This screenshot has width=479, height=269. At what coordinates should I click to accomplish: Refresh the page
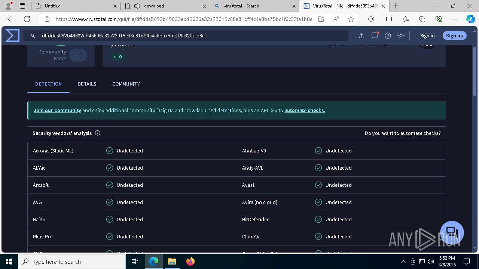(x=27, y=19)
